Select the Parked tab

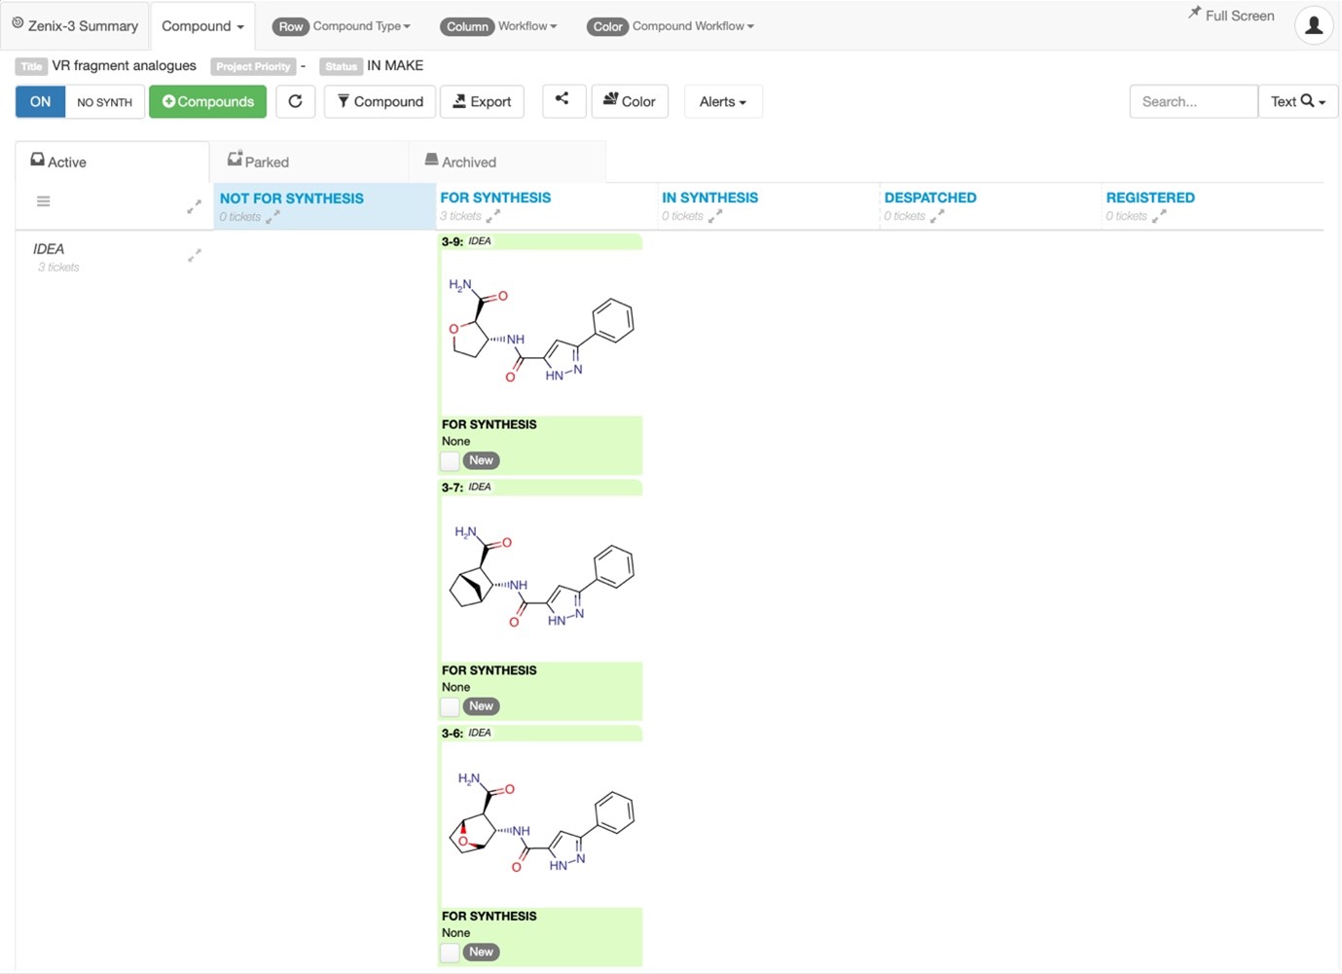pyautogui.click(x=309, y=162)
